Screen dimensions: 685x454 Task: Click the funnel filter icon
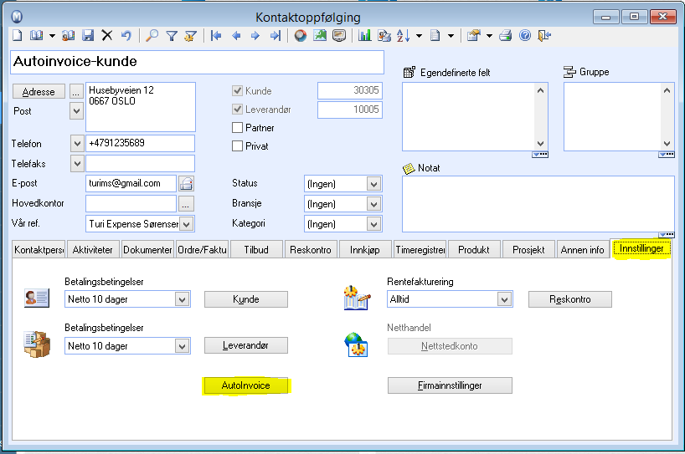tap(171, 35)
